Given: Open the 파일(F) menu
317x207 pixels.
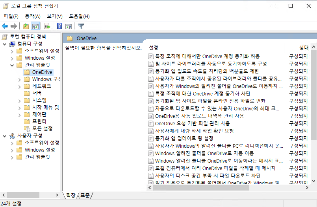Looking at the screenshot, I should 11,16.
